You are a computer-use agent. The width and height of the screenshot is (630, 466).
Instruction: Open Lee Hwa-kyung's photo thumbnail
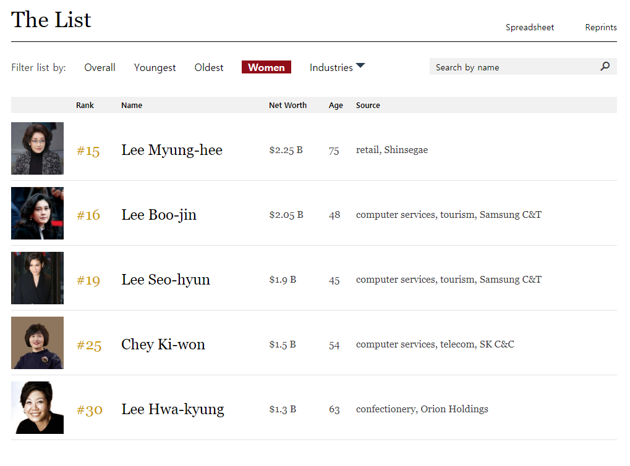coord(37,407)
